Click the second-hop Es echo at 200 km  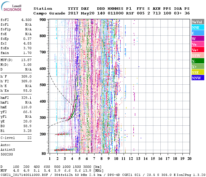(x=63, y=134)
